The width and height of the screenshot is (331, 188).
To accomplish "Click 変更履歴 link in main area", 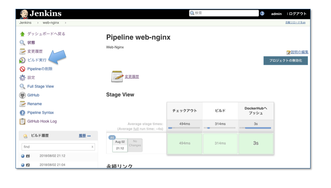I will (x=132, y=77).
